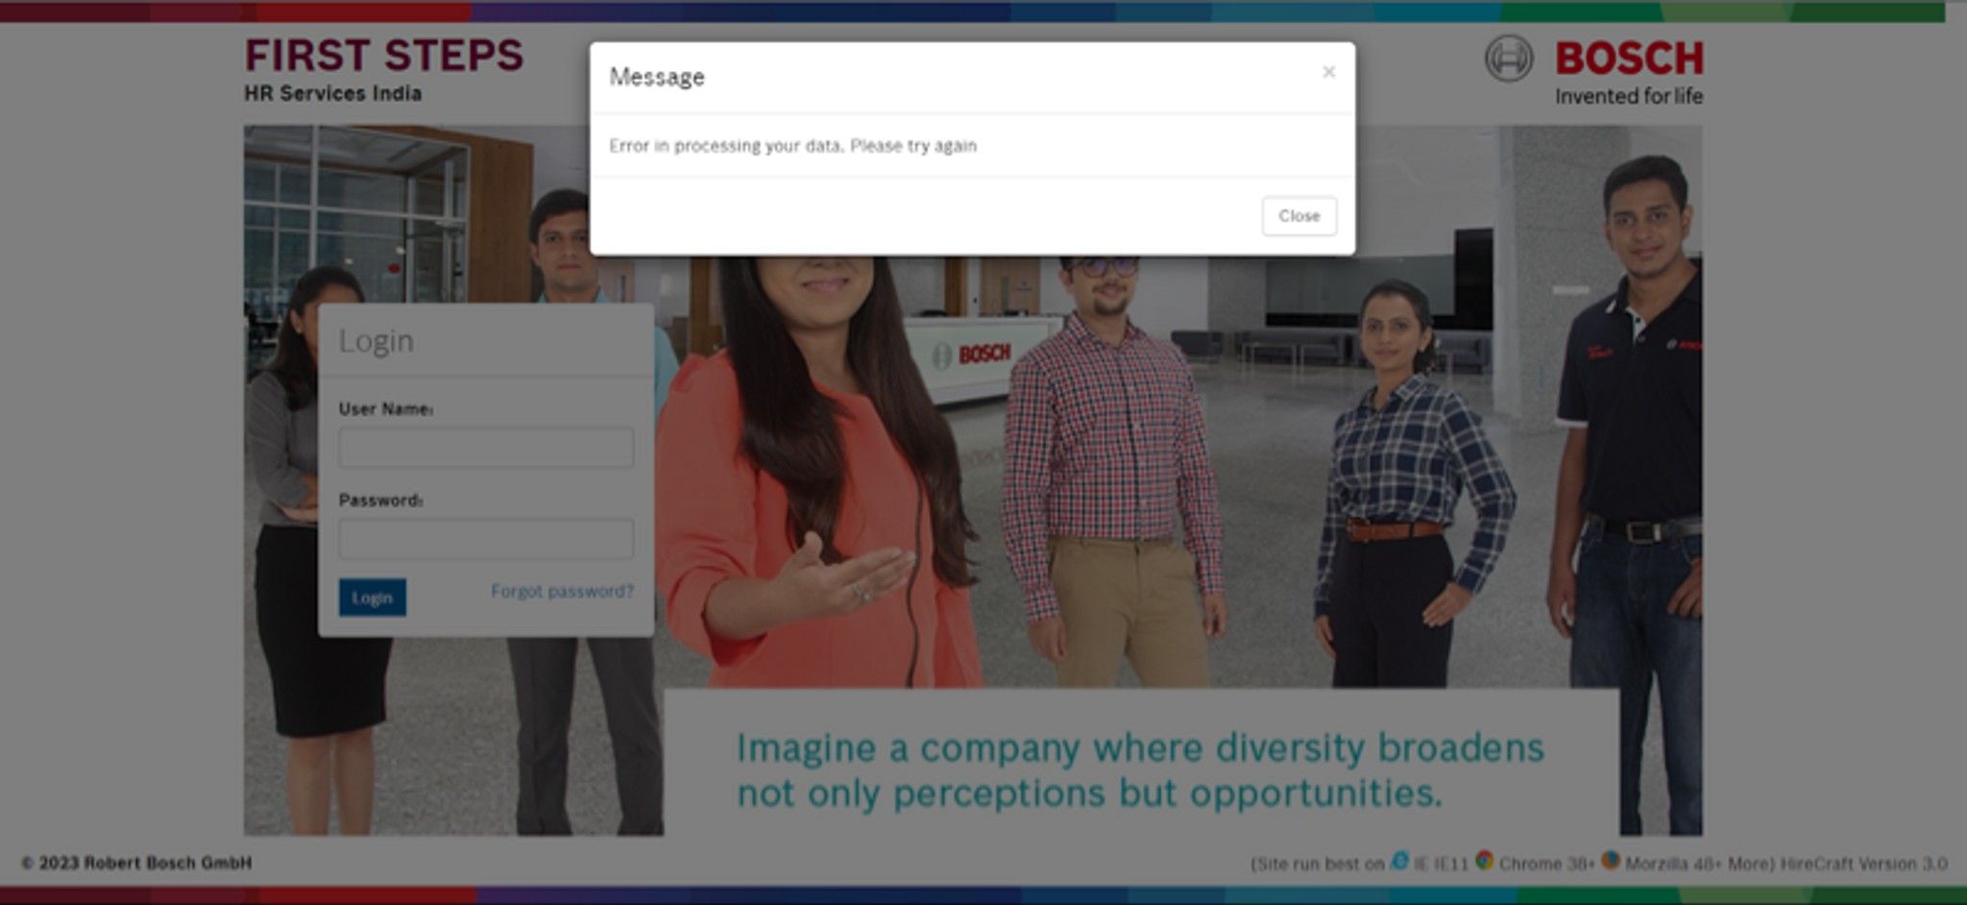
Task: Open the Forgot password? link
Action: pyautogui.click(x=562, y=591)
